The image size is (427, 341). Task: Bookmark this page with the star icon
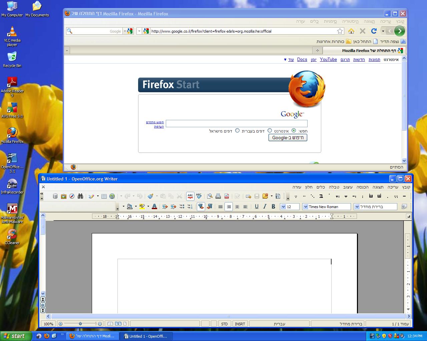(x=340, y=31)
